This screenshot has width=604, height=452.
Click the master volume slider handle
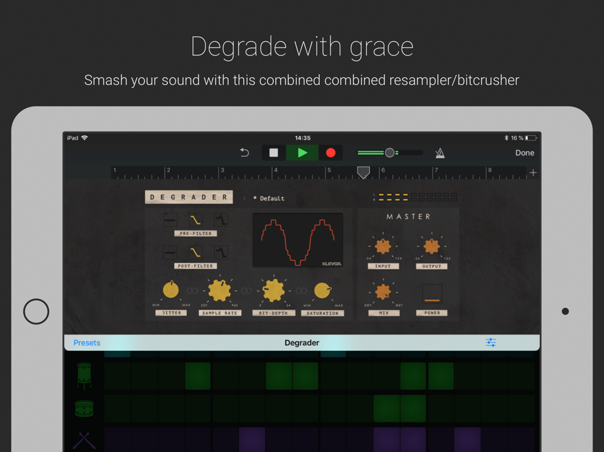(x=390, y=153)
